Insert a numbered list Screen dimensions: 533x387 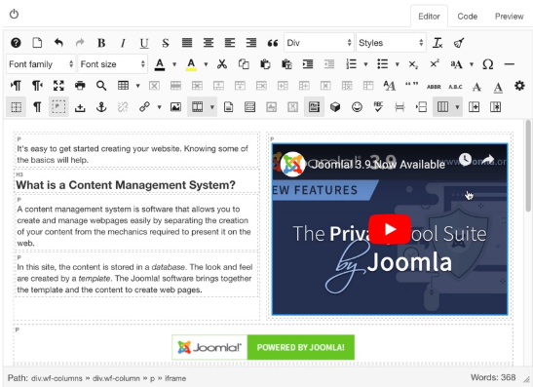click(x=351, y=64)
